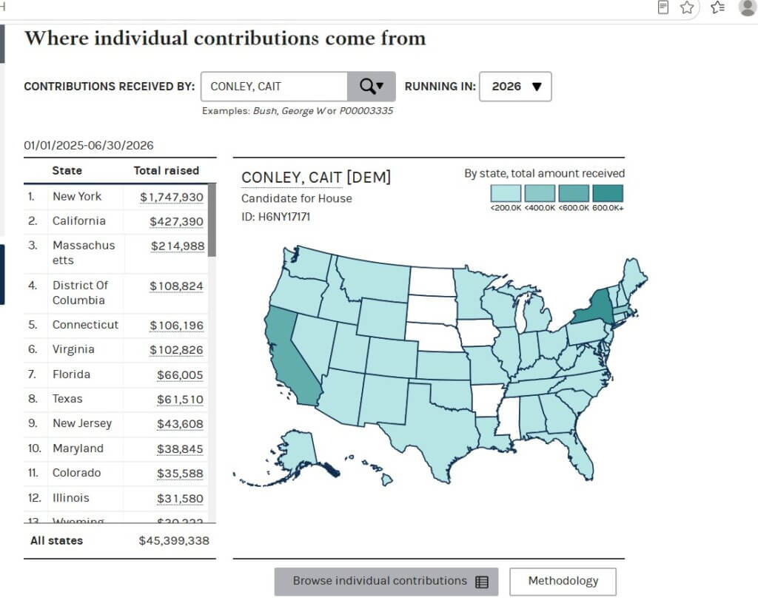Screen dimensions: 758x609
Task: Click the state table scrollbar thumb
Action: pyautogui.click(x=212, y=220)
